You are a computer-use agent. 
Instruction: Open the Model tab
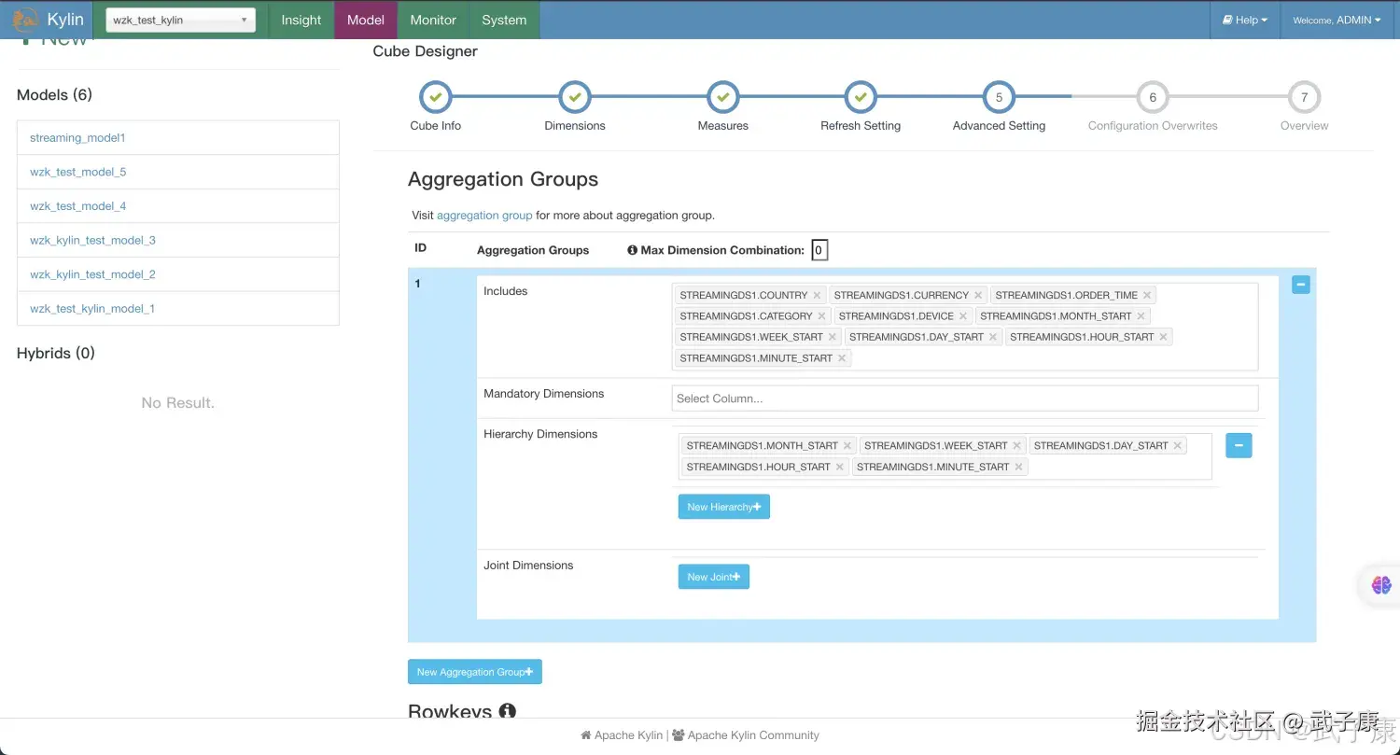pyautogui.click(x=366, y=20)
